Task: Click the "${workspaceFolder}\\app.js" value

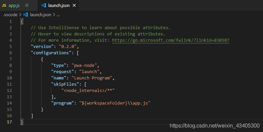Action: [x=115, y=103]
